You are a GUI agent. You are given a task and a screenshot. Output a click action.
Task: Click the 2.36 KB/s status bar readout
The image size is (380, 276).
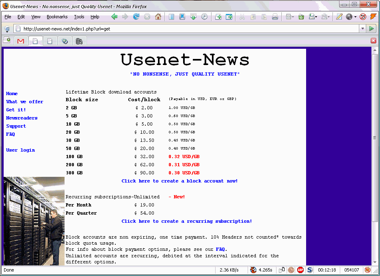229,270
